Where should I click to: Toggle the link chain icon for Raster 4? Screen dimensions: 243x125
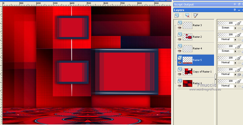coord(239,46)
